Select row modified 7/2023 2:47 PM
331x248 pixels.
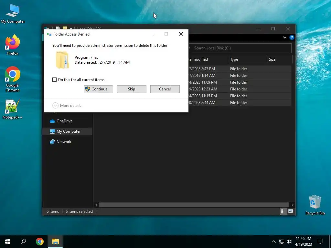(240, 69)
